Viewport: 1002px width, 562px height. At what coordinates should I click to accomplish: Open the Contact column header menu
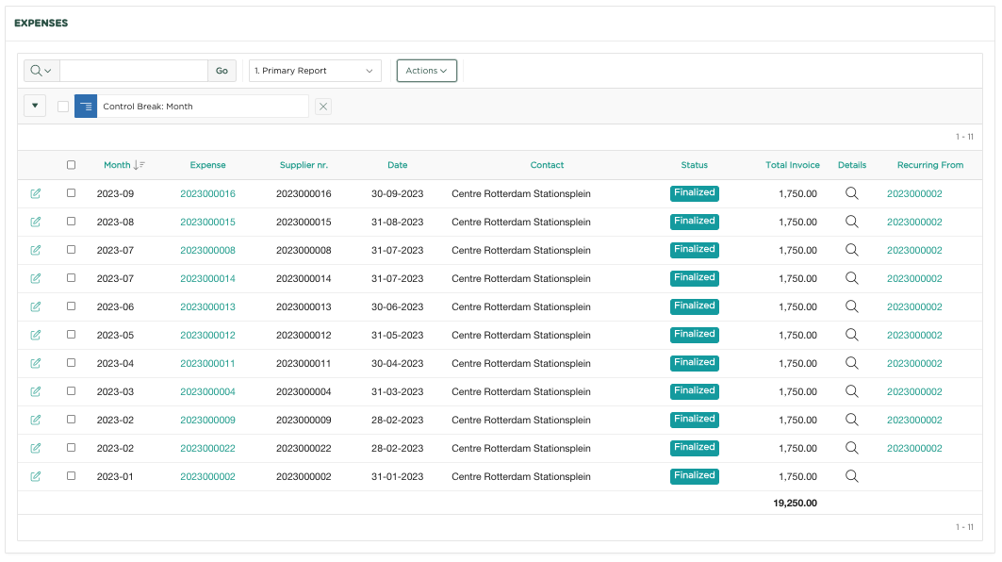547,165
